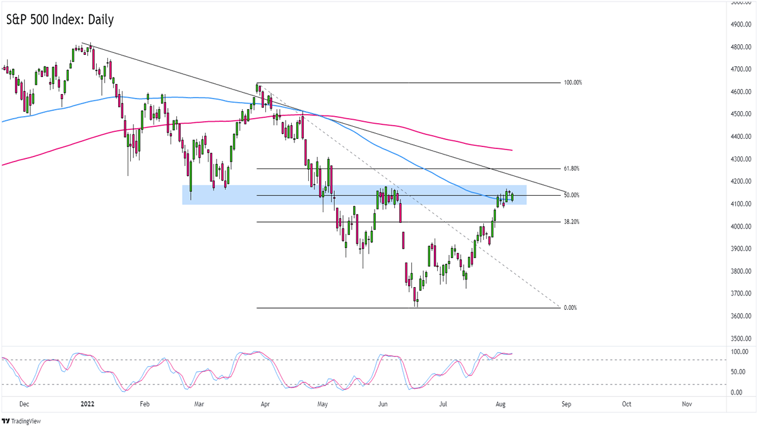Select the Feb label on time axis
This screenshot has height=426, width=758.
(143, 403)
